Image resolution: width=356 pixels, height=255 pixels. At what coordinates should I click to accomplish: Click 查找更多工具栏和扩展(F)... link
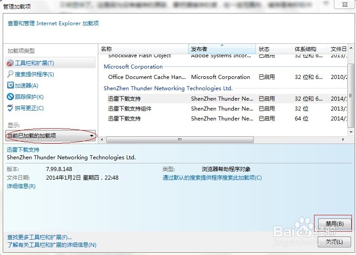click(39, 237)
